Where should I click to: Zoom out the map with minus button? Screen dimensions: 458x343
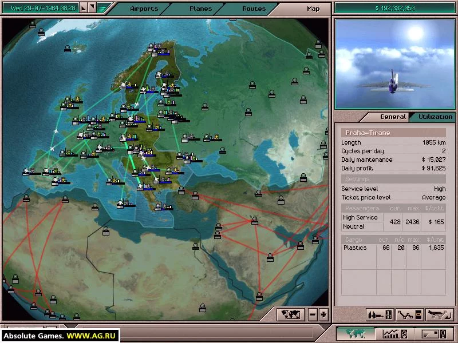pyautogui.click(x=313, y=315)
